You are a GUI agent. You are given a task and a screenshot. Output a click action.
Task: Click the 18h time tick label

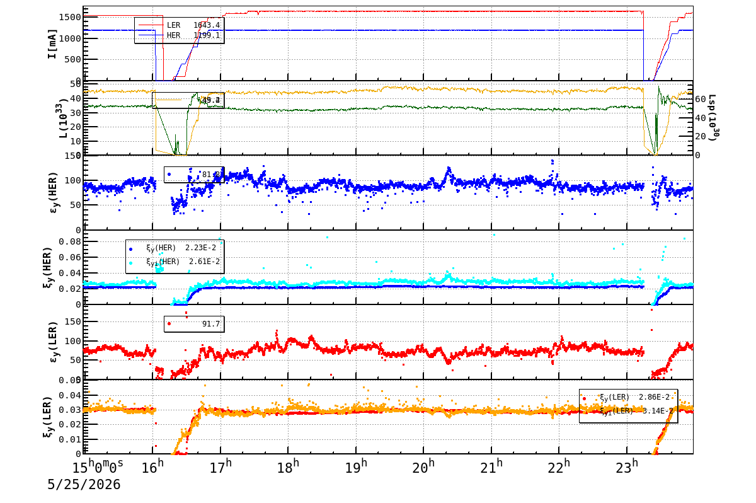(x=287, y=468)
